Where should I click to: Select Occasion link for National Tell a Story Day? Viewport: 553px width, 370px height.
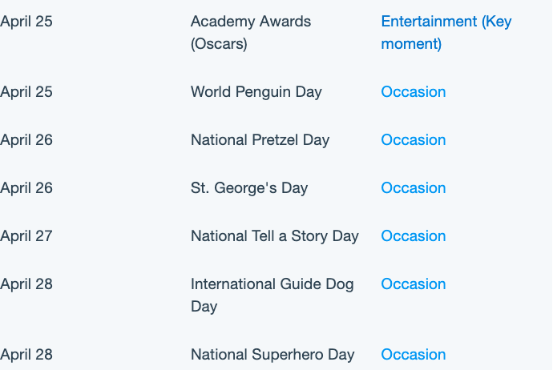pos(414,235)
